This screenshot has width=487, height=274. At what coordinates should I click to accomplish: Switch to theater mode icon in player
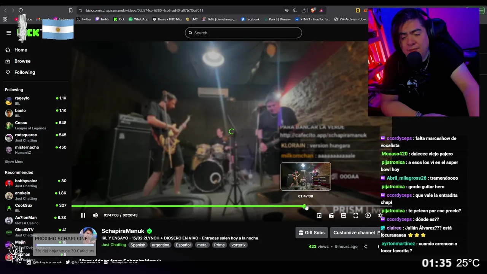point(344,215)
